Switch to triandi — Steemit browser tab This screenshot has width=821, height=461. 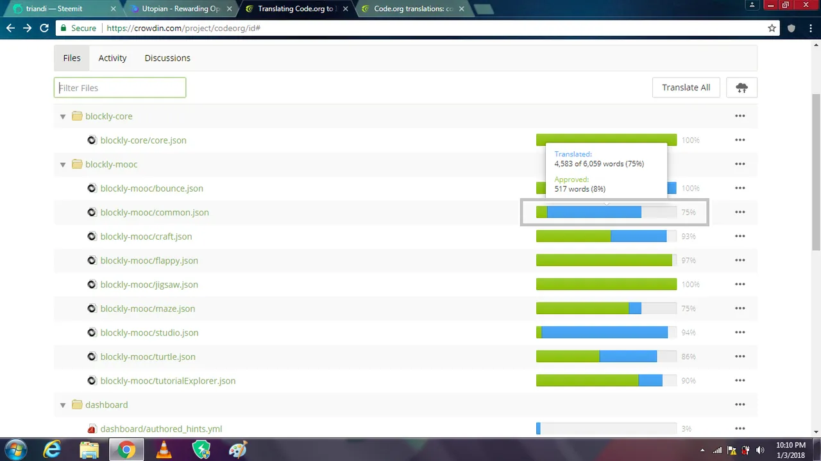63,9
